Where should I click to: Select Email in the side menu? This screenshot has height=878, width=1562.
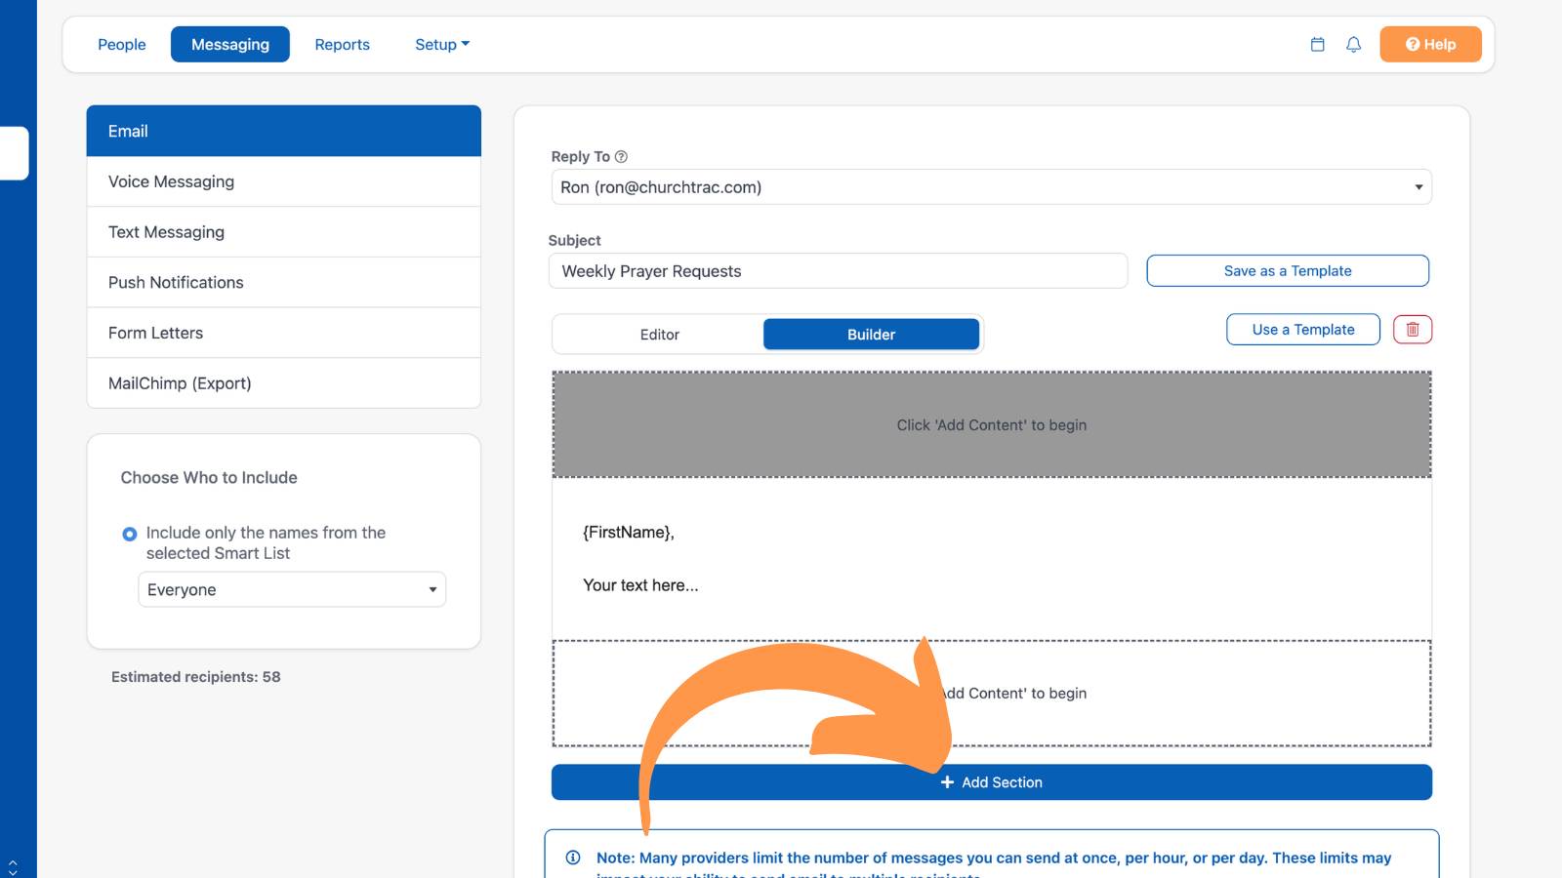284,131
